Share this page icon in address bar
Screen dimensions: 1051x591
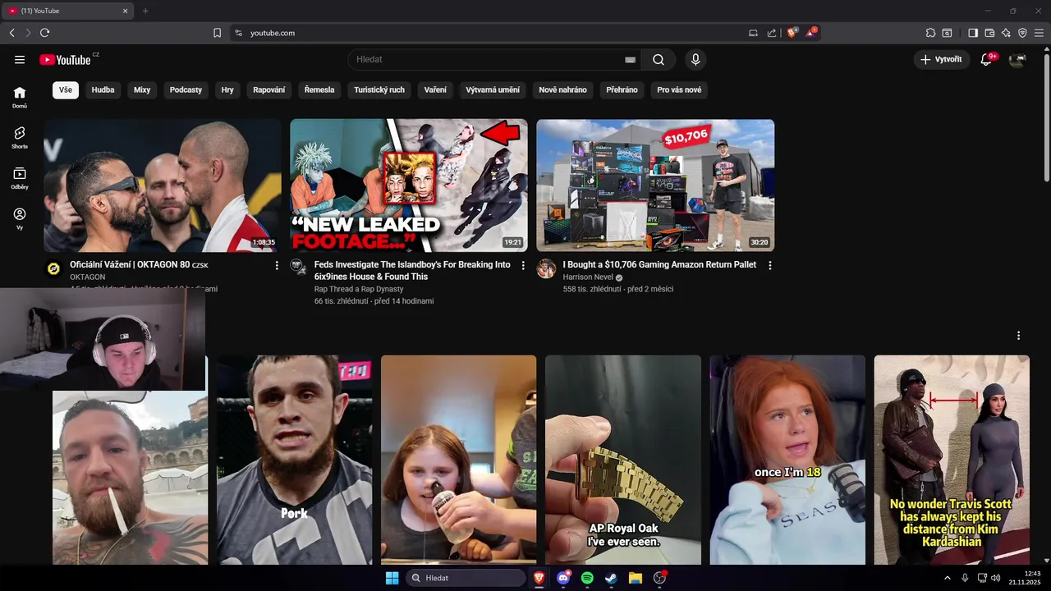pos(772,33)
